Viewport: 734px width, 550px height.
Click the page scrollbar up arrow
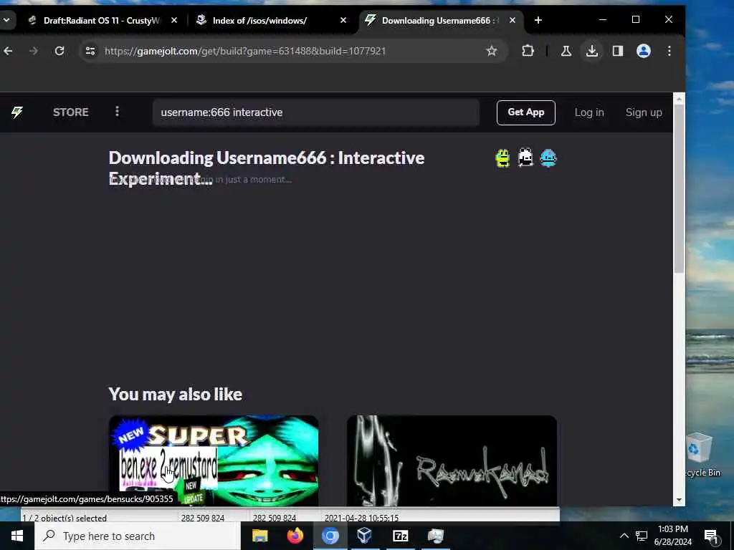click(679, 99)
